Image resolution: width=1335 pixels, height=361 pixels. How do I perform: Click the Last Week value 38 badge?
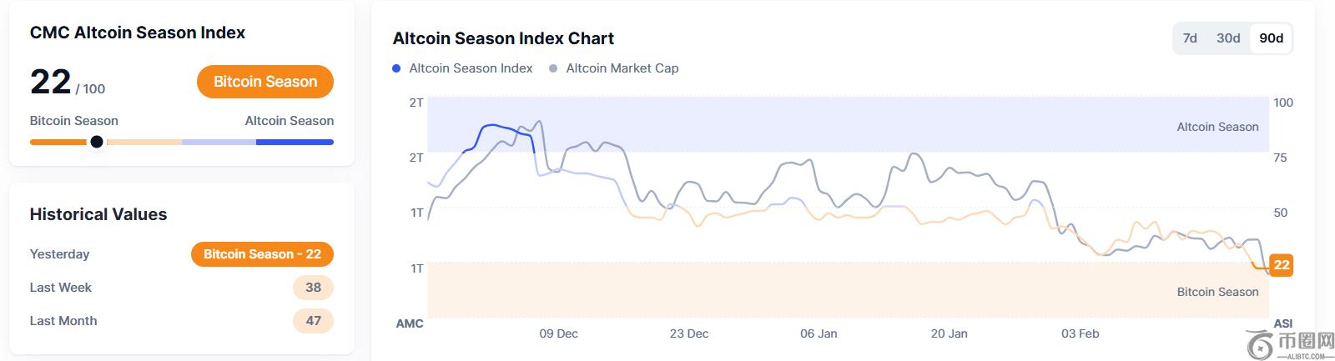313,288
